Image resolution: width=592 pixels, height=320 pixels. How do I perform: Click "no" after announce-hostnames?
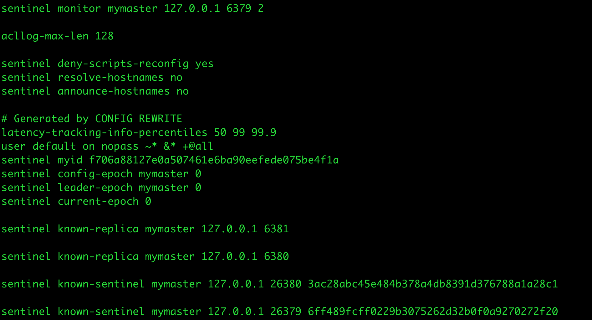tap(182, 91)
